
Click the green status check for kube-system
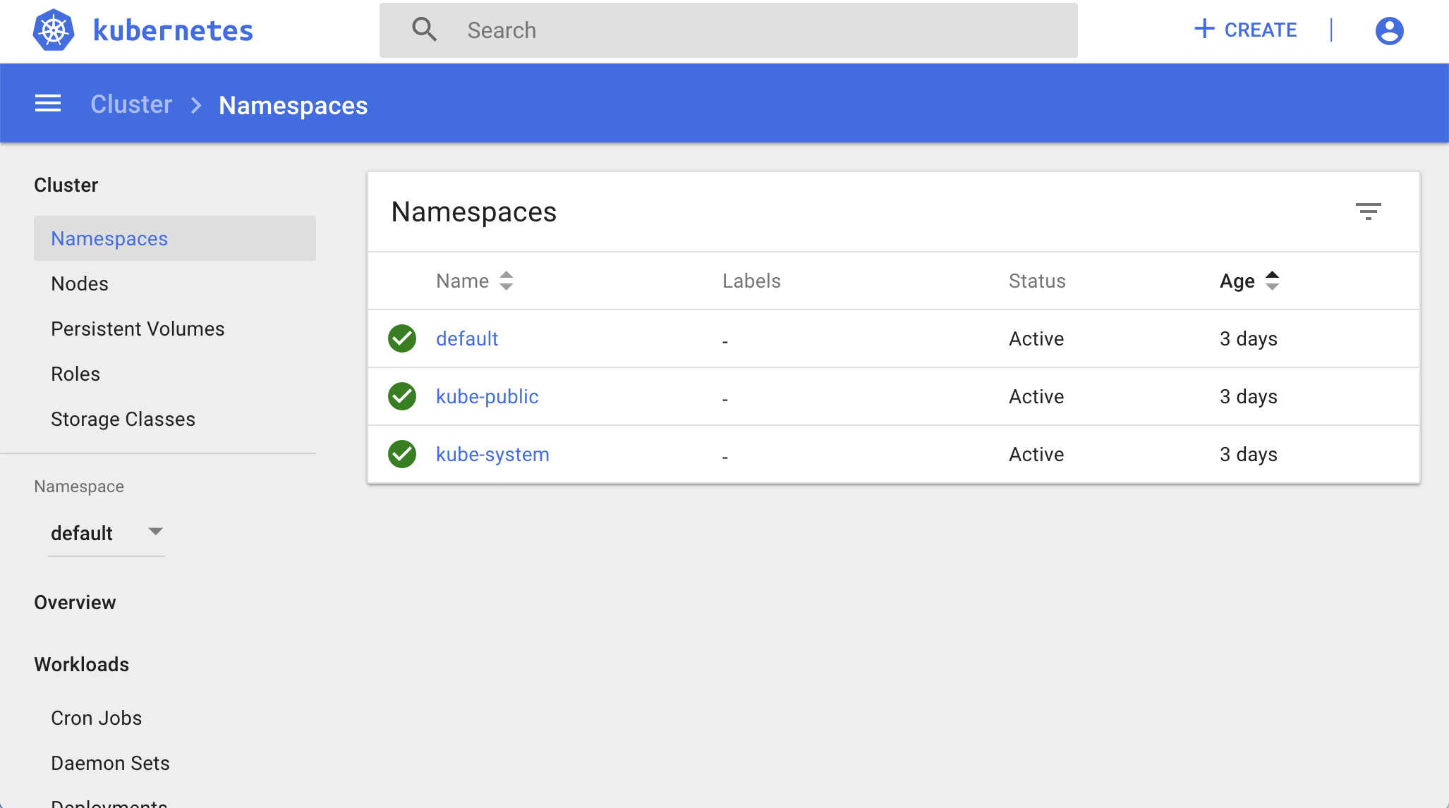pos(402,454)
